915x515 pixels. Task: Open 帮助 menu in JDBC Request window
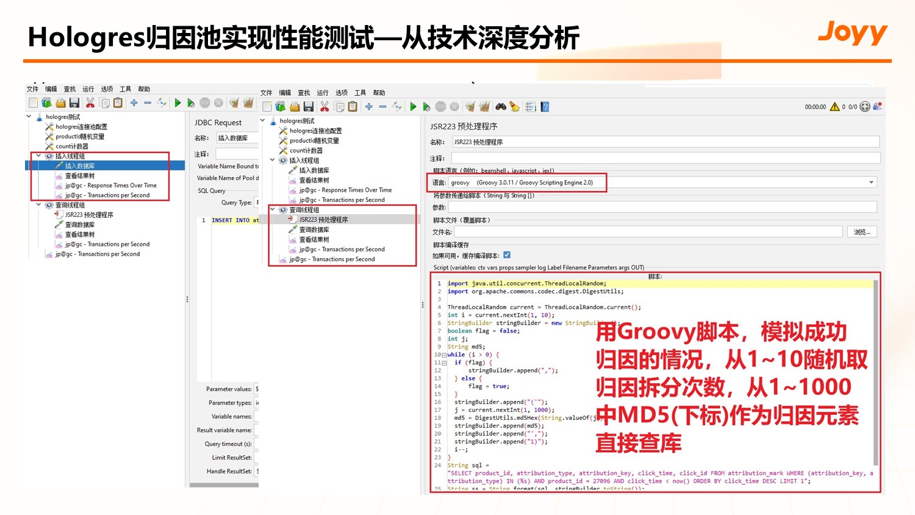coord(144,89)
